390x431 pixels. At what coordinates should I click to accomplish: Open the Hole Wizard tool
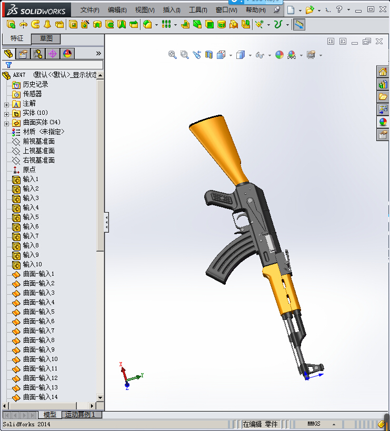click(x=85, y=24)
